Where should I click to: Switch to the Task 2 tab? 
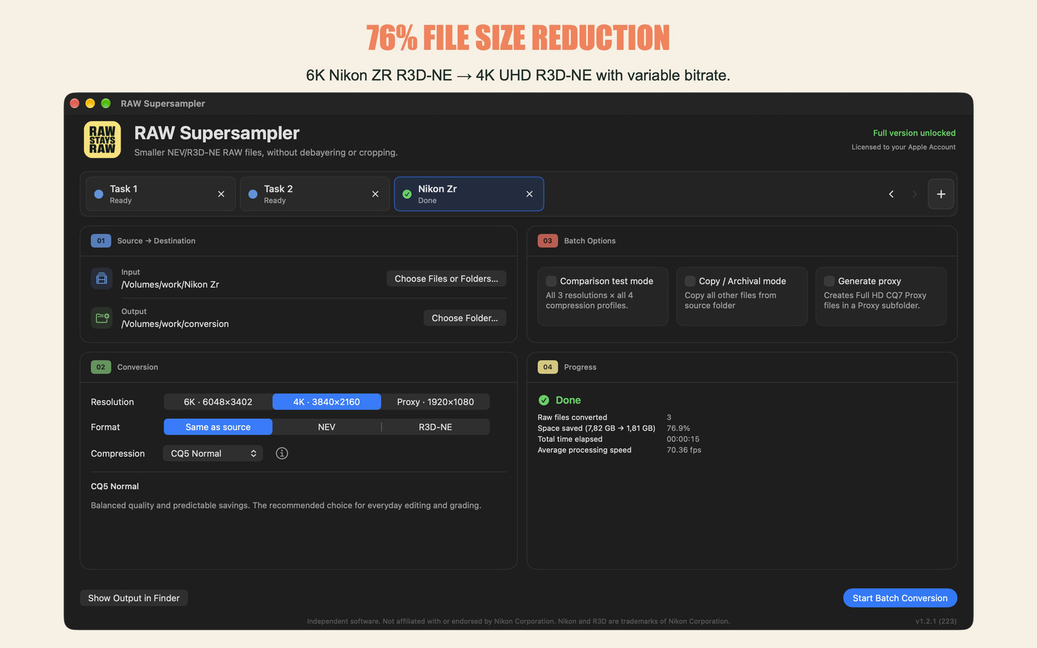(314, 194)
